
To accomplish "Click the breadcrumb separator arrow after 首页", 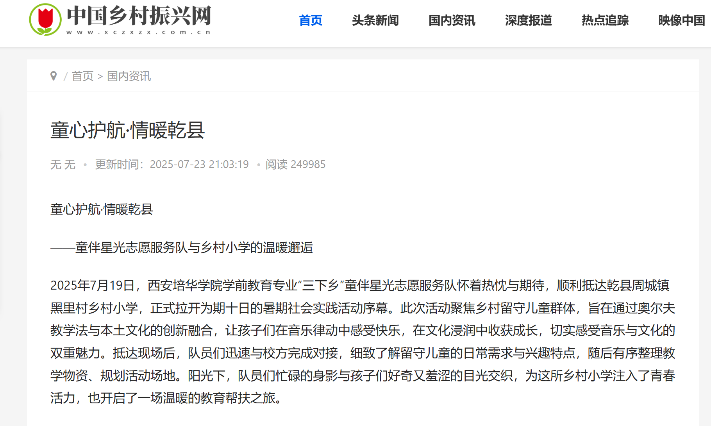I will click(100, 77).
